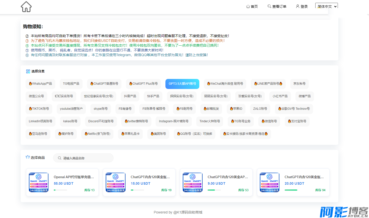Open the youtube油管账户 category
Viewport: 369px width, 218px height.
click(71, 109)
